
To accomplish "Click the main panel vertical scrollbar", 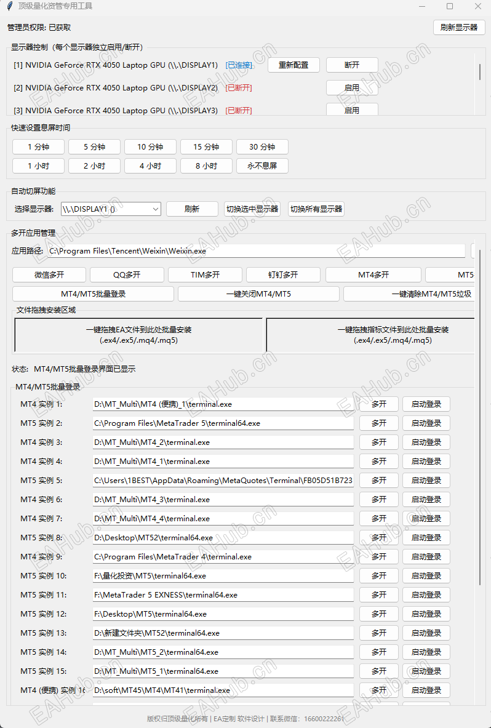I will pos(480,417).
